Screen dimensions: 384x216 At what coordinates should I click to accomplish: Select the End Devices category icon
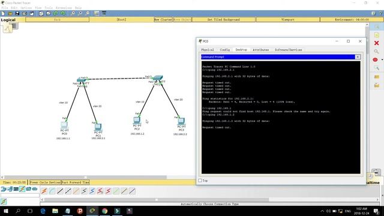(x=10, y=189)
